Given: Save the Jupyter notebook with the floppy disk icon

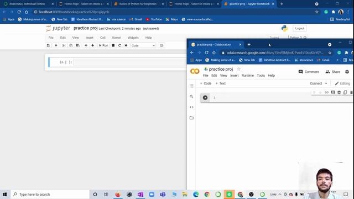Looking at the screenshot, I should pos(48,45).
